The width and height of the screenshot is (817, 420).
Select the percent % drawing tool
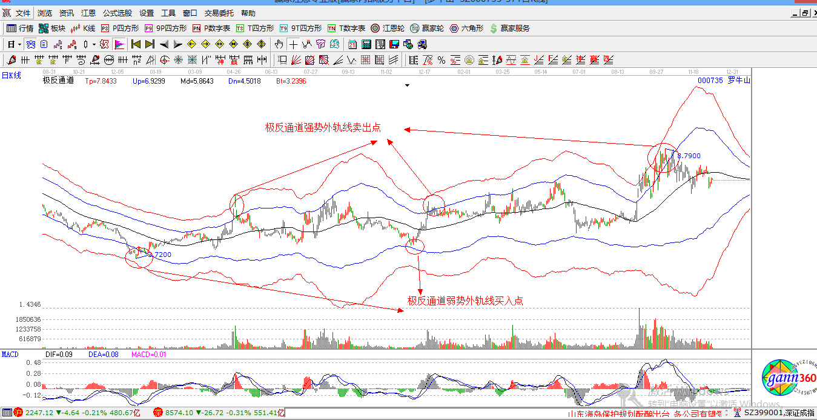click(442, 60)
